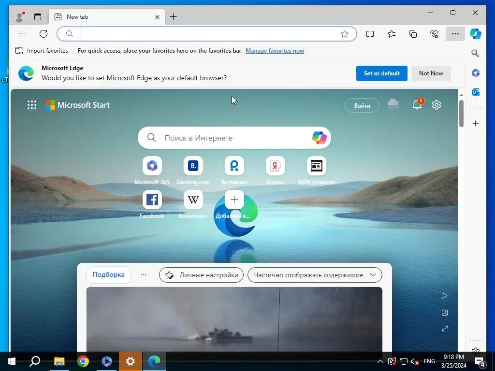Viewport: 495px width, 371px height.
Task: Add this page to favorites star
Action: click(x=344, y=34)
